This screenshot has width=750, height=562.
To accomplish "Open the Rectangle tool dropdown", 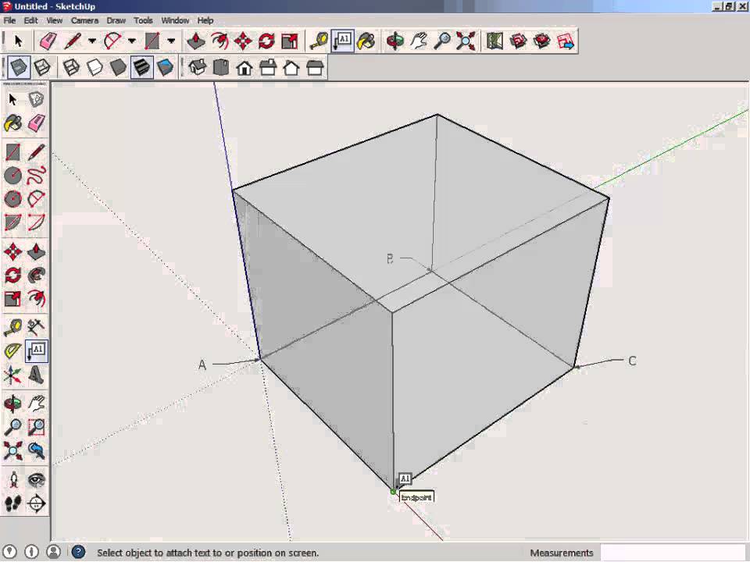I will [x=169, y=41].
